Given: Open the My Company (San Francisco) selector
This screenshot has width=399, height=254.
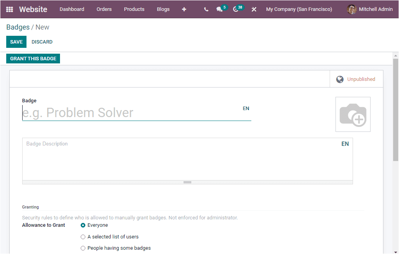Looking at the screenshot, I should [x=299, y=9].
